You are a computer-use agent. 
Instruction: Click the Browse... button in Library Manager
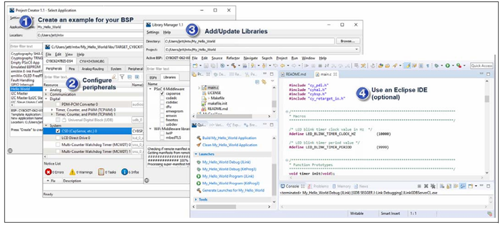point(347,41)
